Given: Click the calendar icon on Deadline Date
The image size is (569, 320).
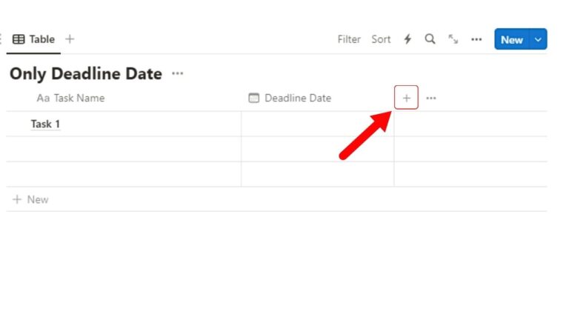Looking at the screenshot, I should coord(253,98).
